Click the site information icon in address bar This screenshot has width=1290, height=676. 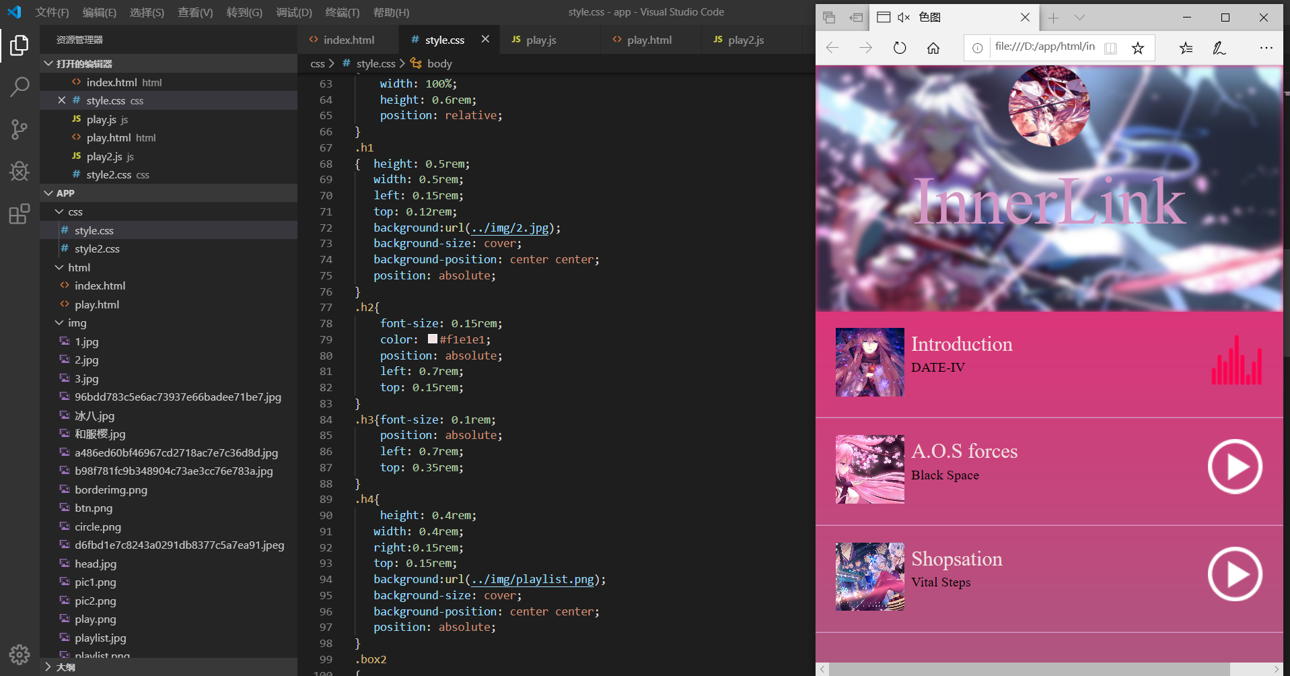point(977,48)
